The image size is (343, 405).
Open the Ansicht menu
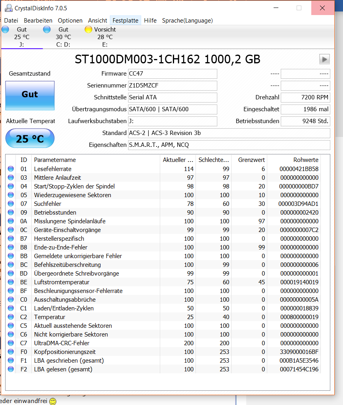click(98, 21)
